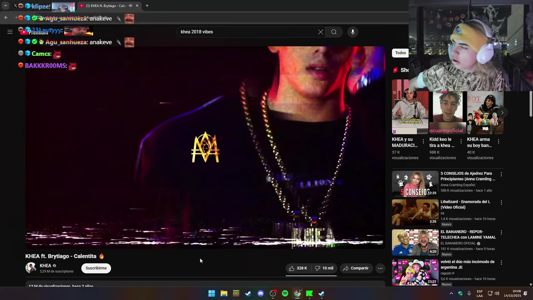Open Chrome from the taskbar

pyautogui.click(x=297, y=293)
